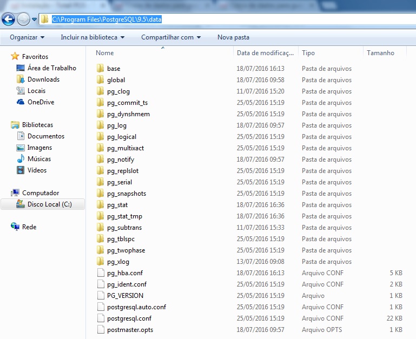416x339 pixels.
Task: Select the postgresql.auto.conf file name
Action: pos(136,307)
